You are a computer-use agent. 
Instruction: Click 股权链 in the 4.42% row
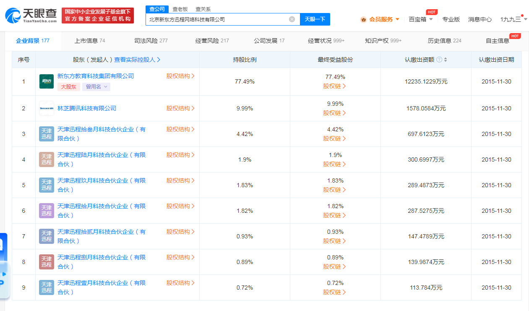tap(335, 139)
